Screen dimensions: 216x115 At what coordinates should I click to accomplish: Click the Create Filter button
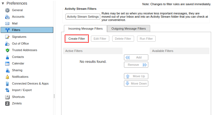coord(77,39)
